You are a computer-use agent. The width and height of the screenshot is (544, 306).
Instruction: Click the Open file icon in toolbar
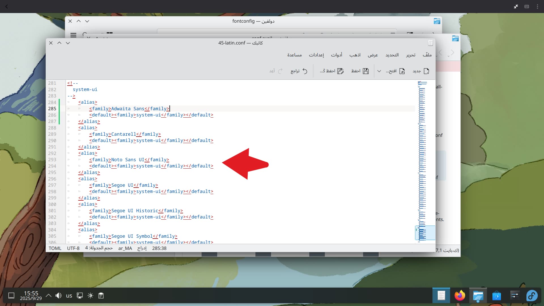click(402, 71)
